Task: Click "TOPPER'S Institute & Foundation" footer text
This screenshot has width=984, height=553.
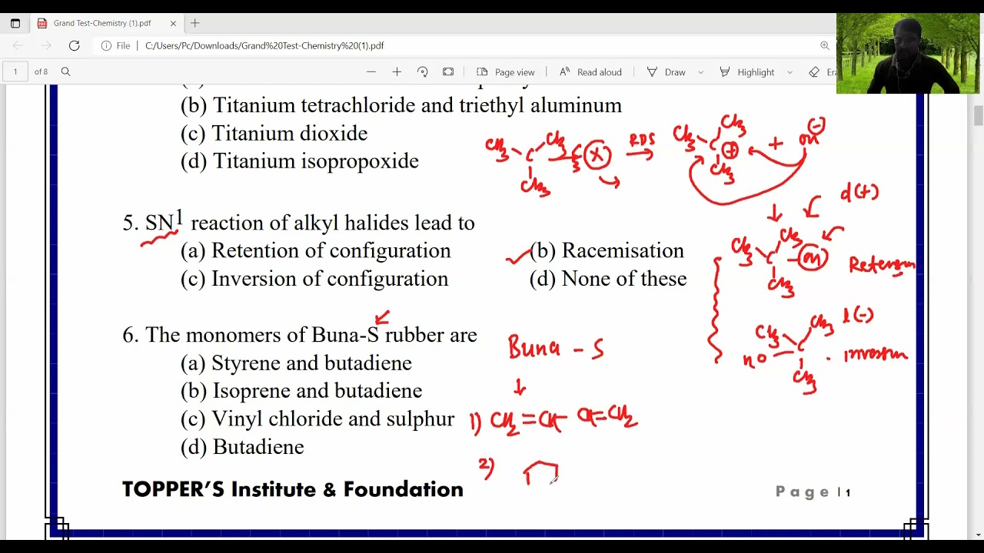Action: point(293,489)
